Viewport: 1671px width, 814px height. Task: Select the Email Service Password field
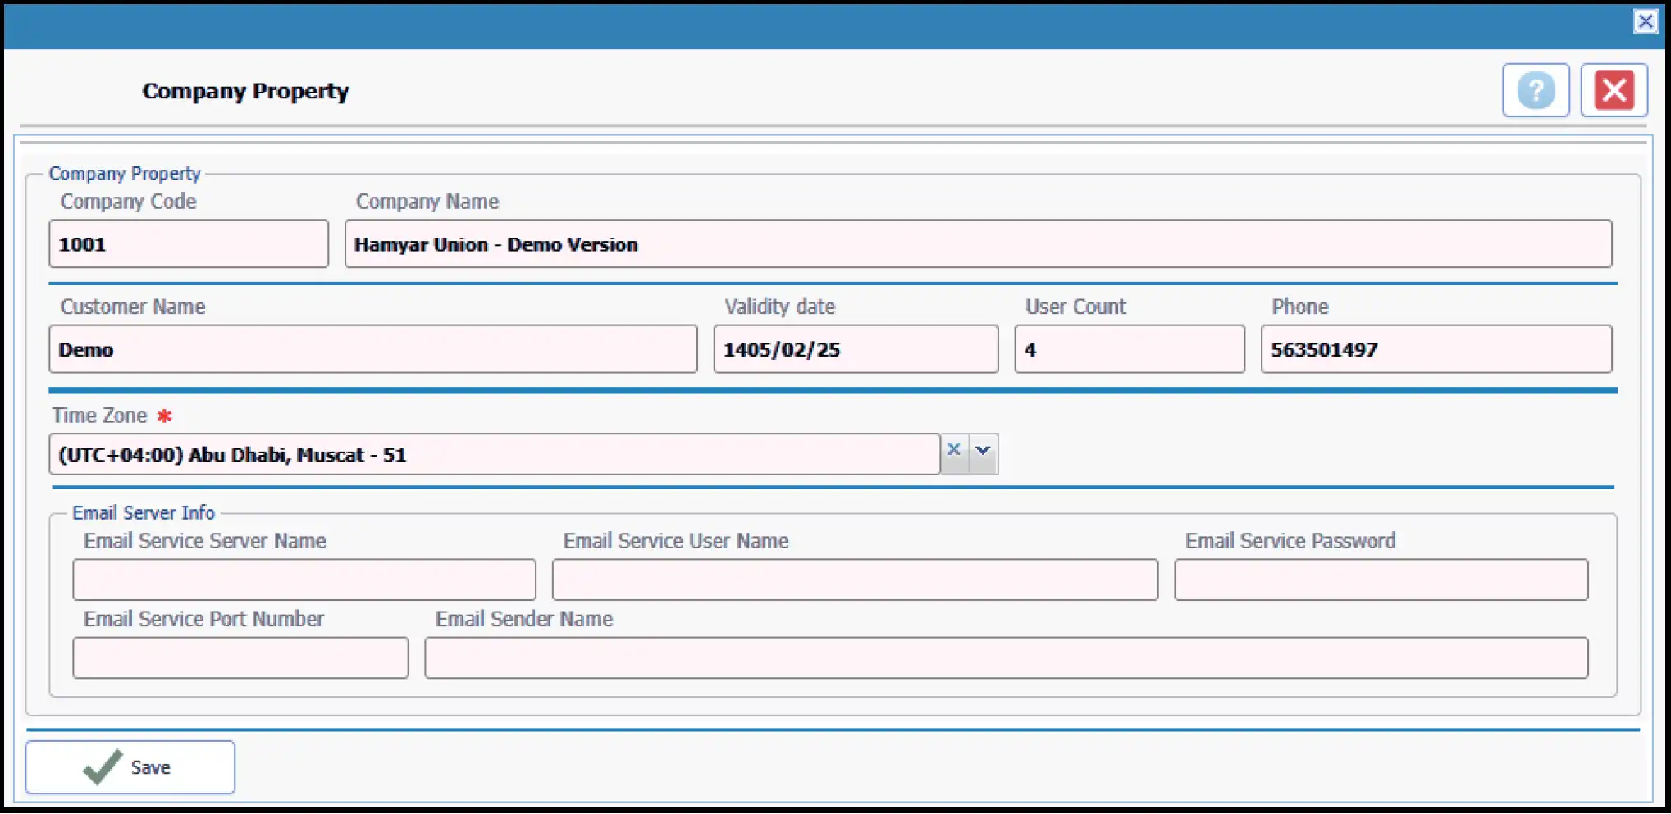coord(1380,580)
